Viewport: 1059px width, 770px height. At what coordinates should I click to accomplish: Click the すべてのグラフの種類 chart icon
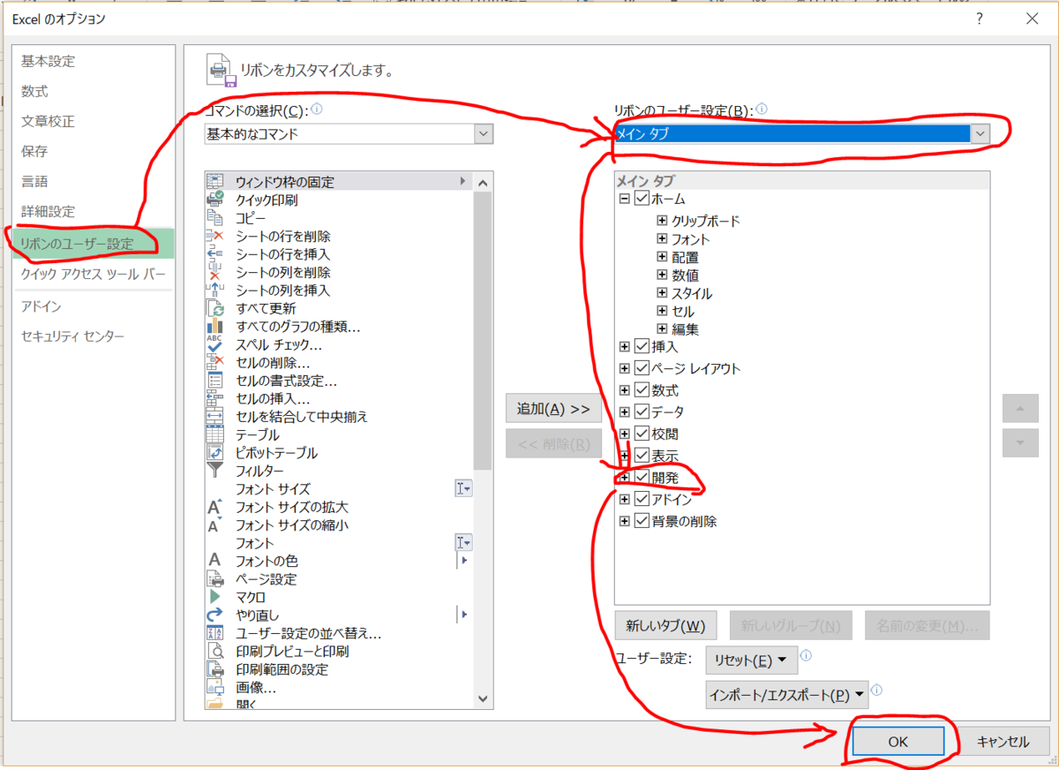tap(214, 326)
